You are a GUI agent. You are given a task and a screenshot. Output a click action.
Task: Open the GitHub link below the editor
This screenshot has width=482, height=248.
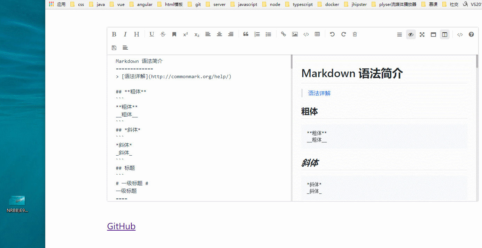(121, 226)
